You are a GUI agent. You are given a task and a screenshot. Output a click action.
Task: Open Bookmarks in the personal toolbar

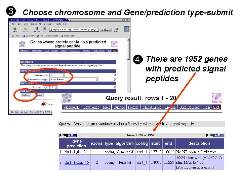point(29,36)
